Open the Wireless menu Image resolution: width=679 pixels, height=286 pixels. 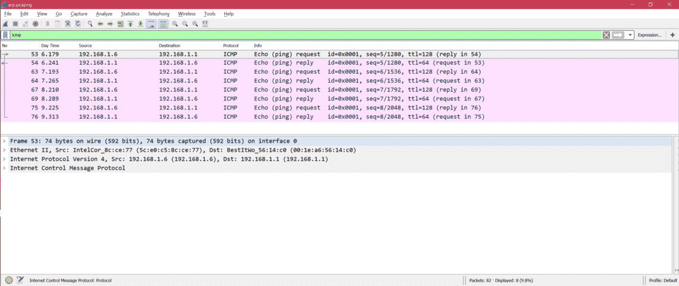[186, 14]
